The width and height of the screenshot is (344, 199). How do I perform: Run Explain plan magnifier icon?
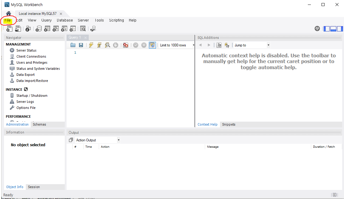tap(107, 45)
